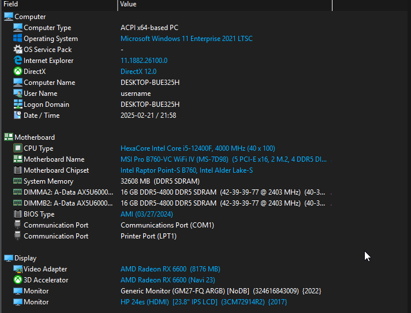Viewport: 411px width, 313px height.
Task: Open the HexaCore Intel Core i5-12400F link
Action: (197, 148)
